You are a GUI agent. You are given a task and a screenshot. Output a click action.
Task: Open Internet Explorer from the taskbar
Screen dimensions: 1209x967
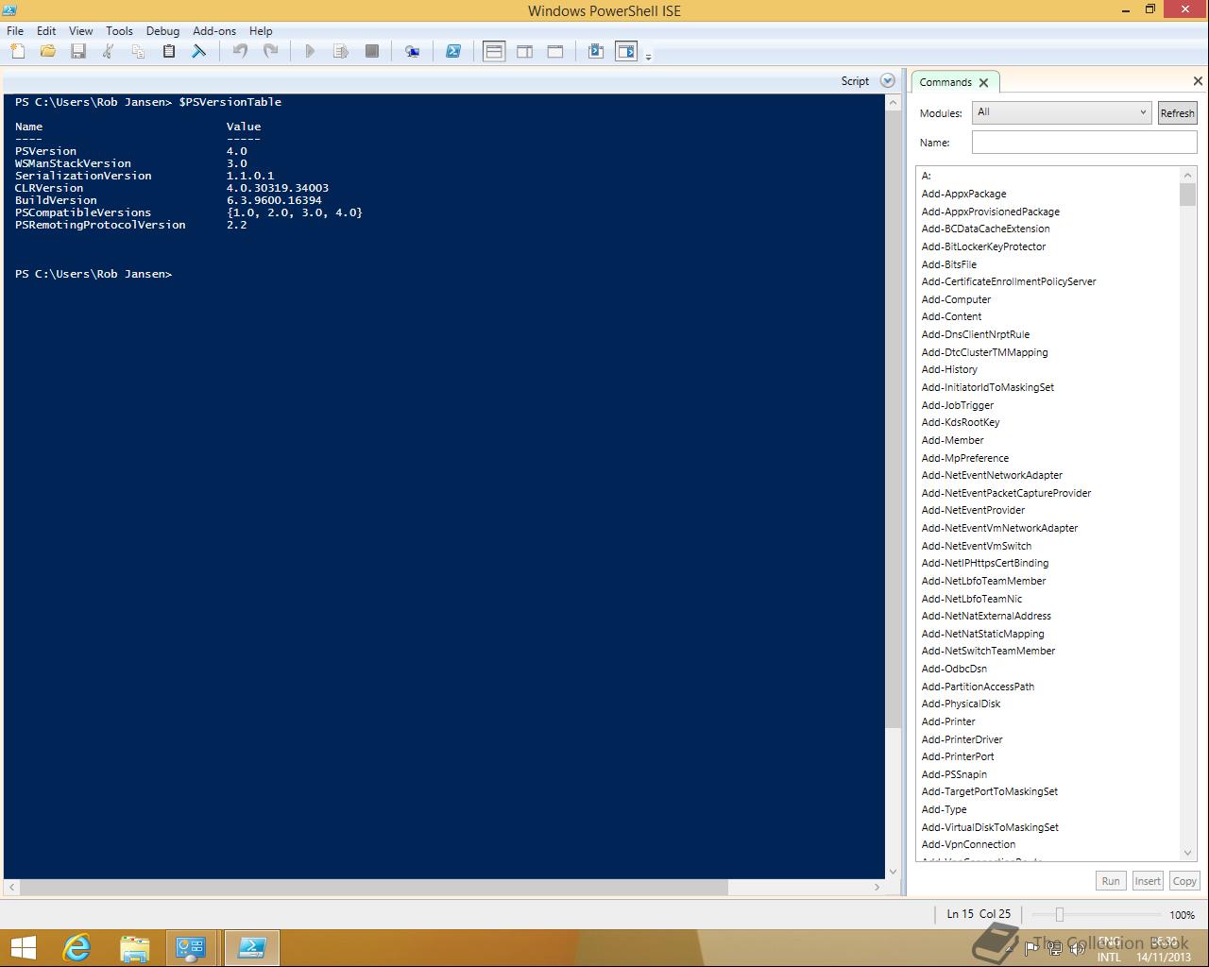point(77,947)
